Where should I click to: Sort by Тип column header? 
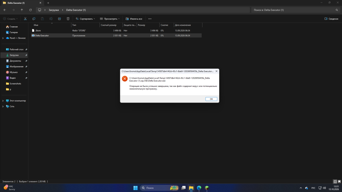click(85, 25)
